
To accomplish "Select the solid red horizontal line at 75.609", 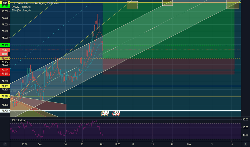I will 126,70.
